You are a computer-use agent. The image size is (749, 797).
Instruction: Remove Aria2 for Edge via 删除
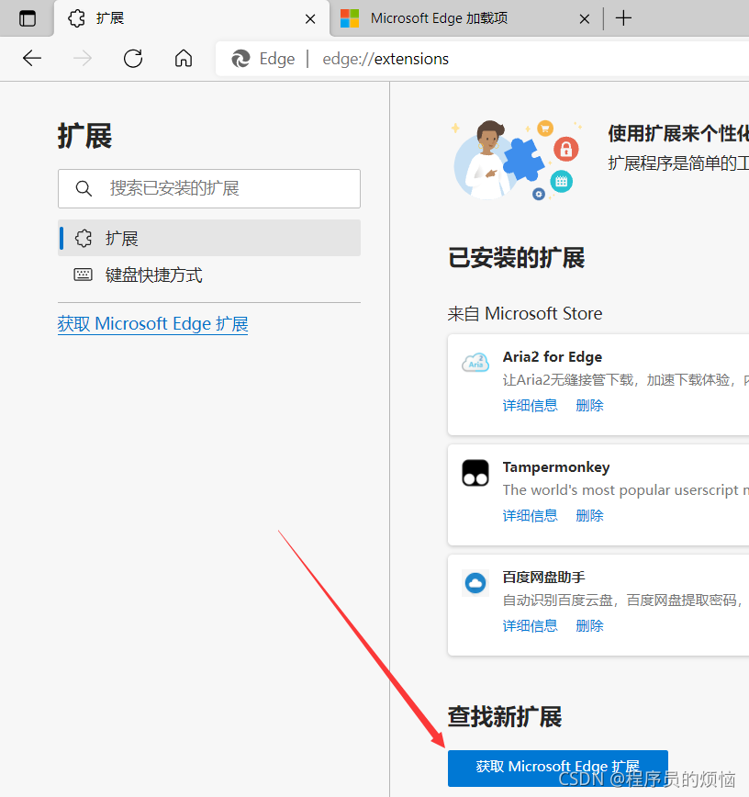pos(589,405)
